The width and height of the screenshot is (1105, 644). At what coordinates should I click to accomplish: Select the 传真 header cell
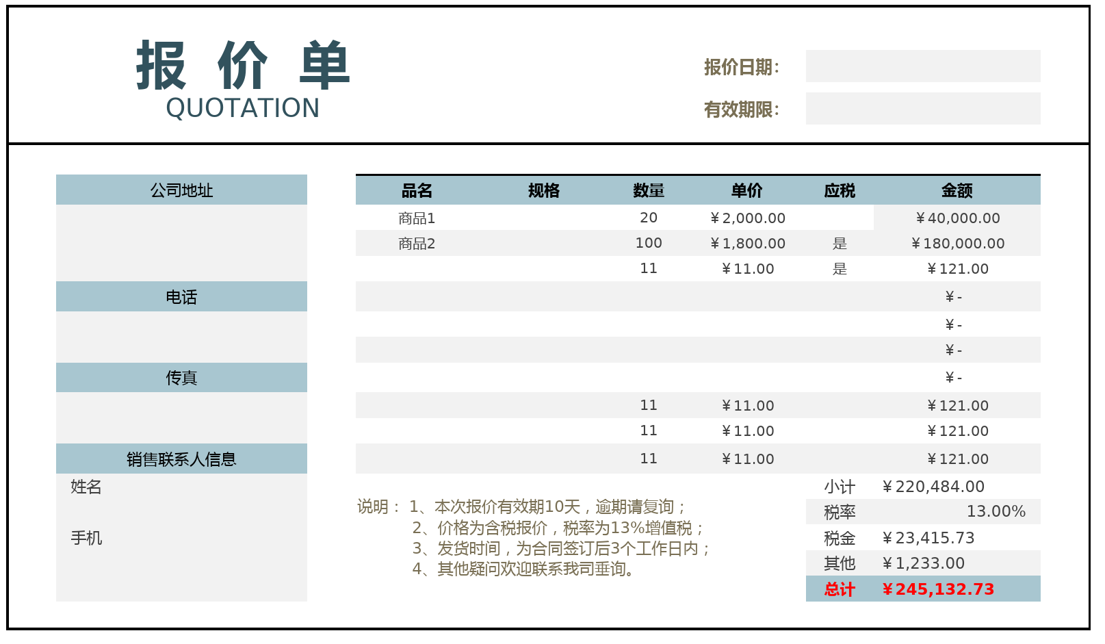tap(181, 378)
